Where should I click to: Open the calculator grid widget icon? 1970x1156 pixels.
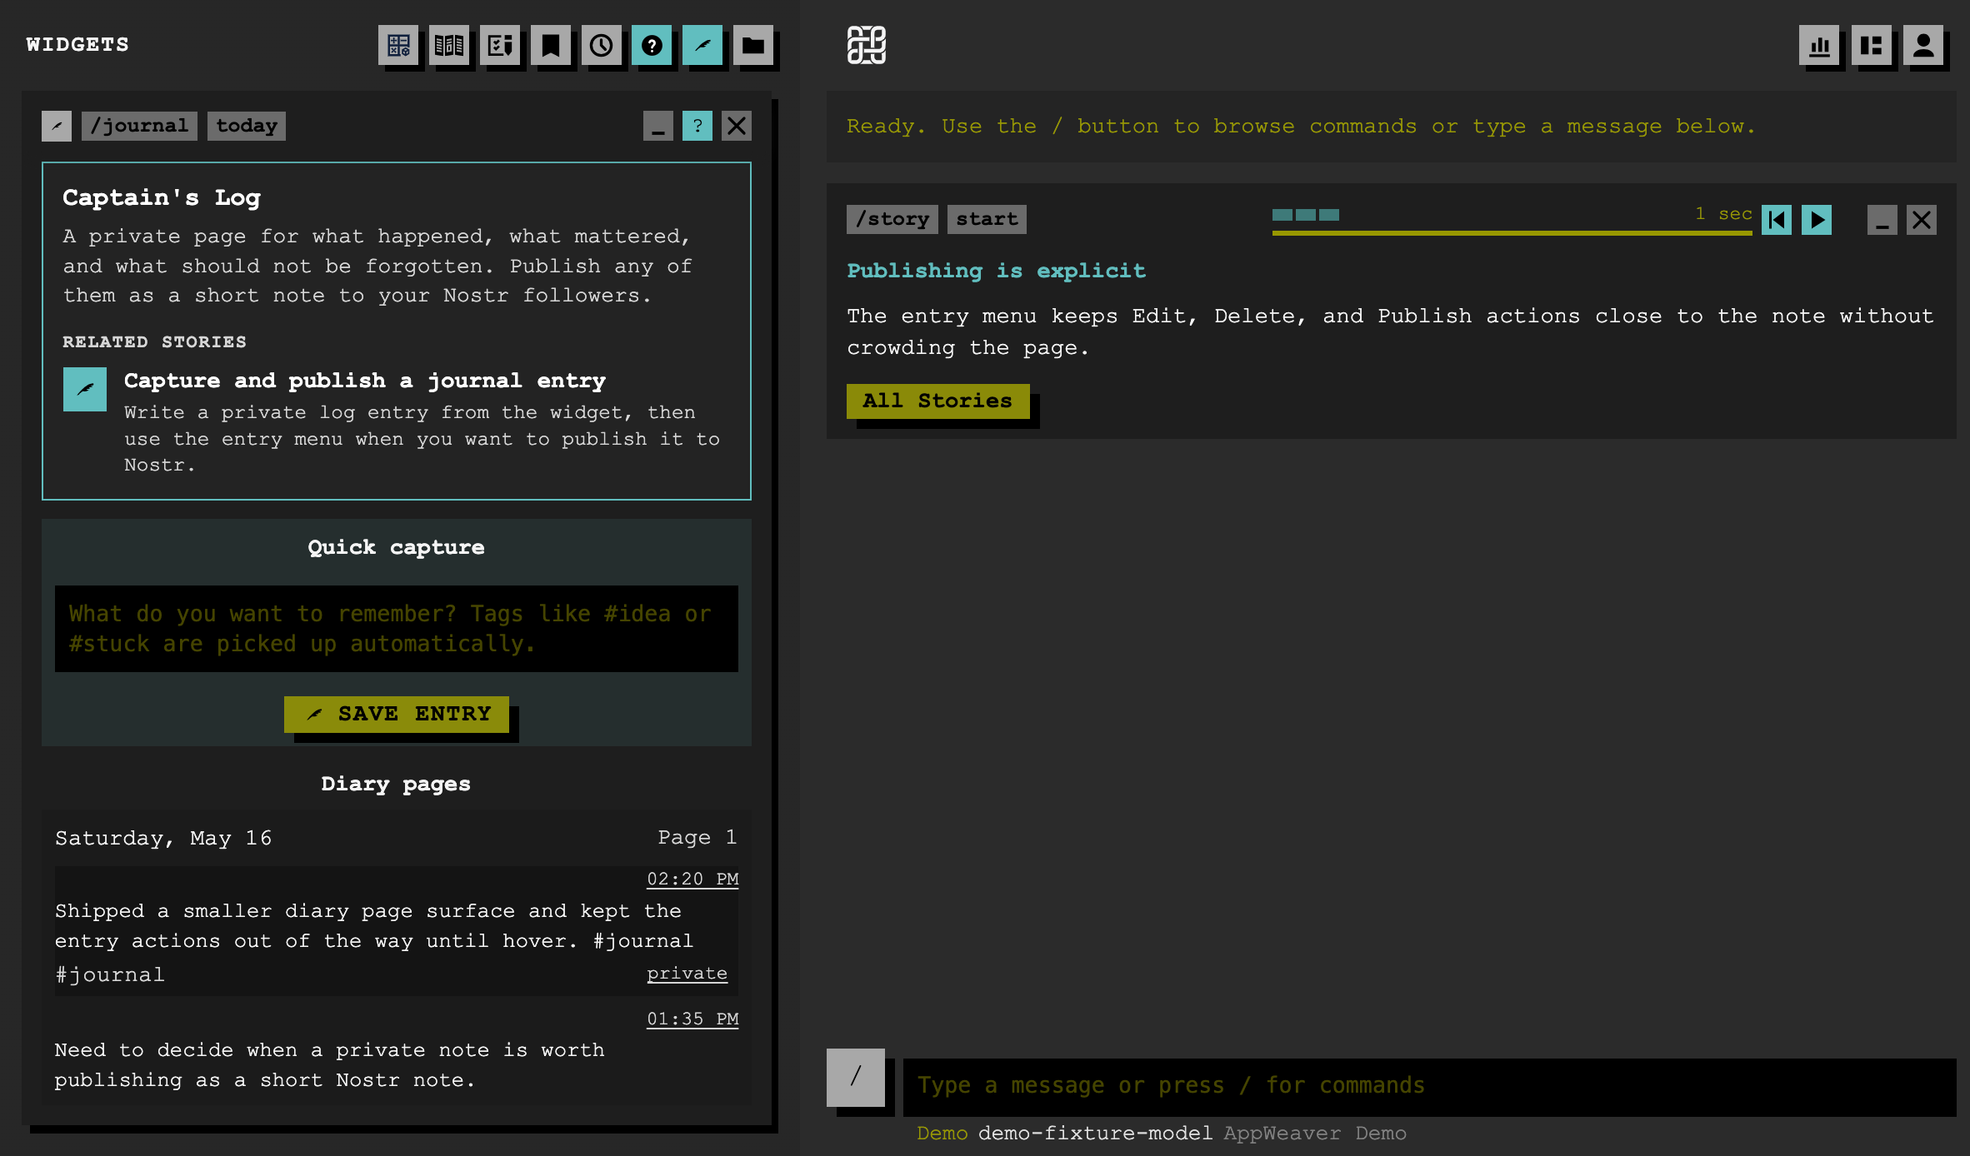pos(398,45)
